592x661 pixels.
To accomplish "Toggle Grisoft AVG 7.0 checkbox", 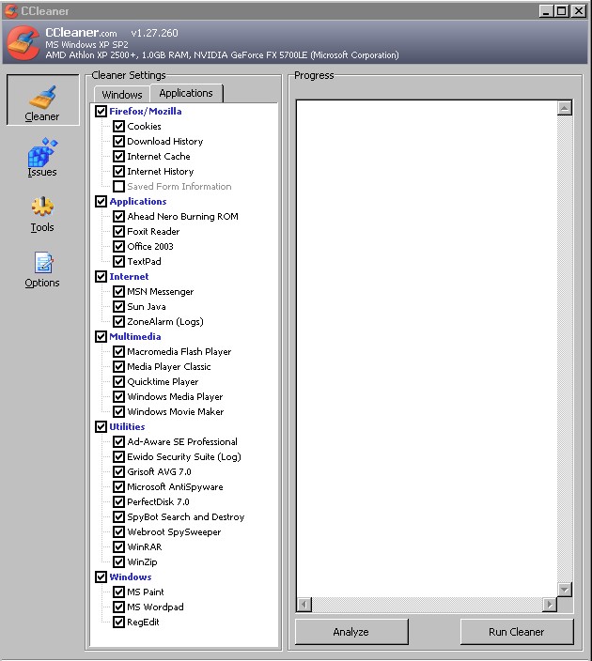I will [118, 471].
